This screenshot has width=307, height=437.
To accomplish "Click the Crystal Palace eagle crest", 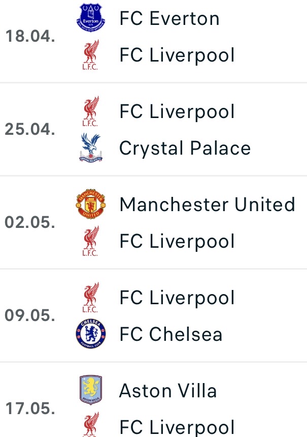I will 91,149.
